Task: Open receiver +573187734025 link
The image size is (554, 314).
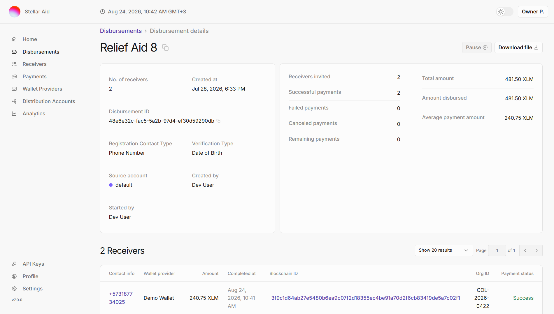Action: click(x=121, y=298)
